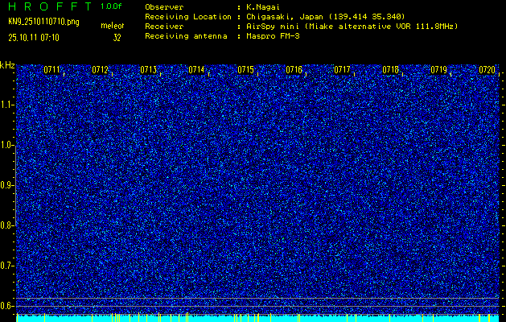Click the 0711 time marker
This screenshot has height=322, width=506.
tap(52, 70)
